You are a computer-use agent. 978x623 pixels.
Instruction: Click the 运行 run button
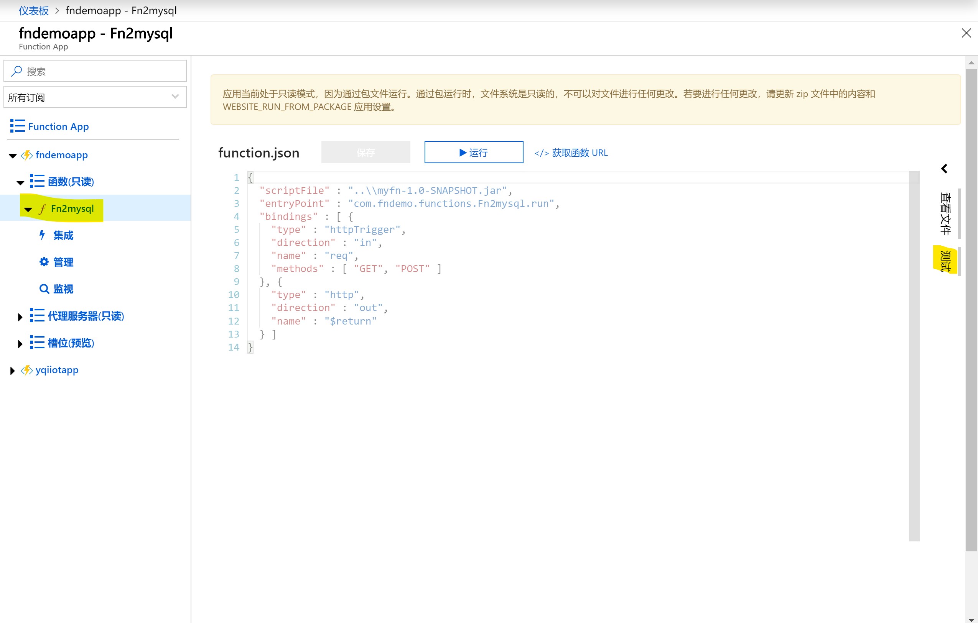(474, 152)
